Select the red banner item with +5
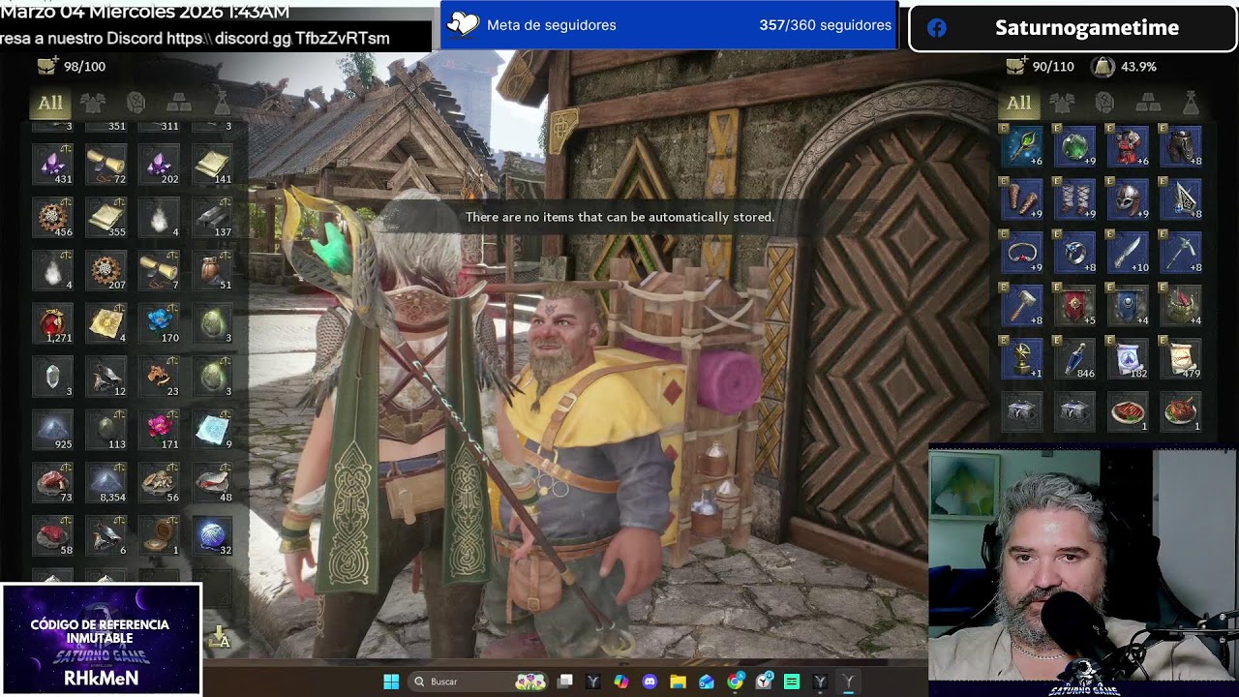The height and width of the screenshot is (697, 1239). [x=1074, y=305]
